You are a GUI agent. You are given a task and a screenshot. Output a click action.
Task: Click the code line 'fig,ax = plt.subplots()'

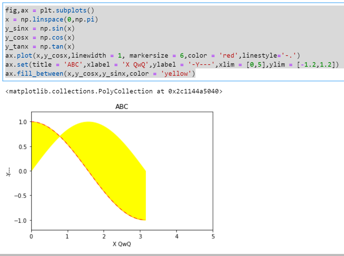[50, 10]
